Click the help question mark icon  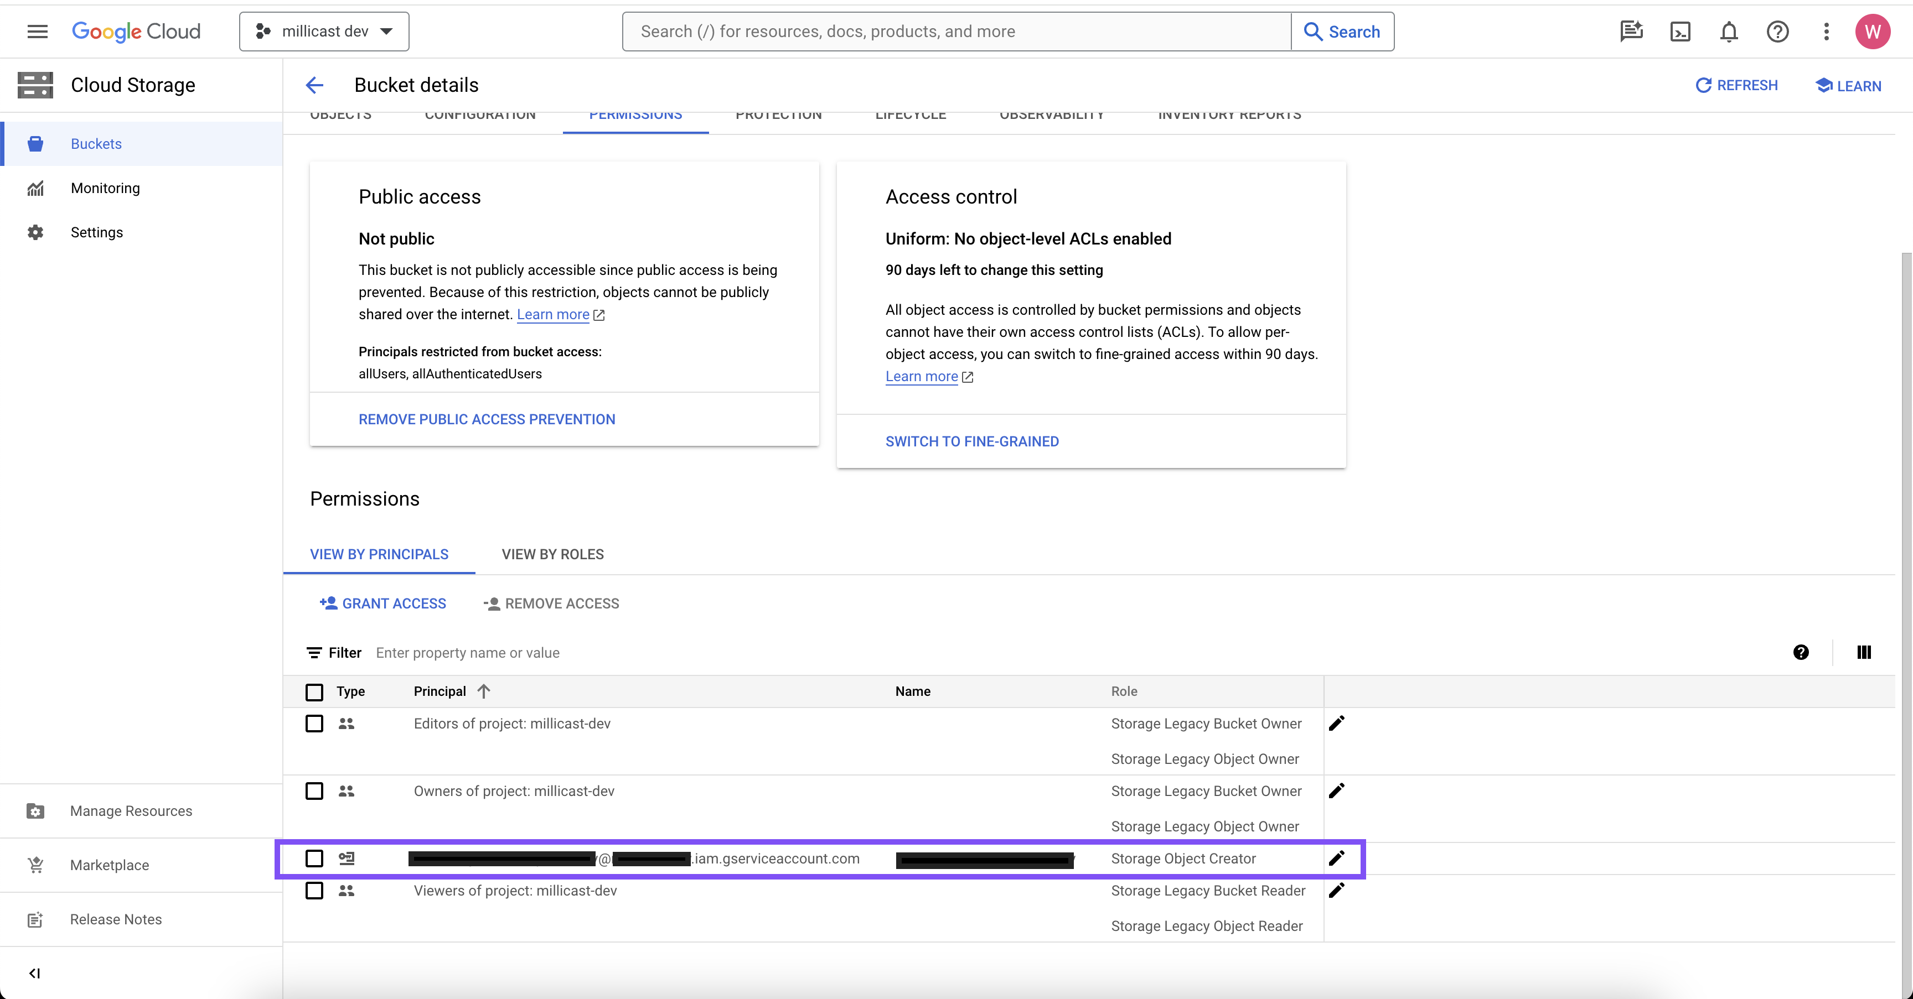(x=1777, y=32)
